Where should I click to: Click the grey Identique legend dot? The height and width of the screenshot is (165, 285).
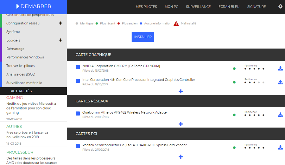pos(77,23)
